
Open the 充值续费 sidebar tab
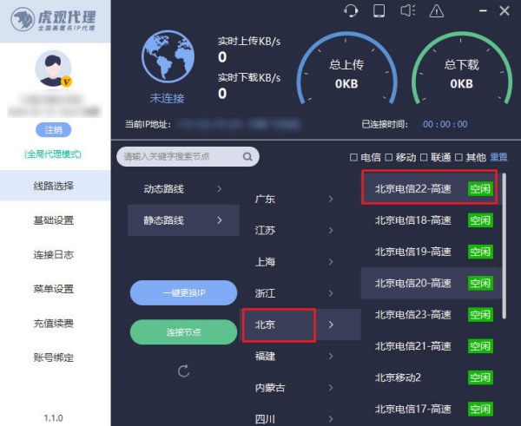[56, 323]
